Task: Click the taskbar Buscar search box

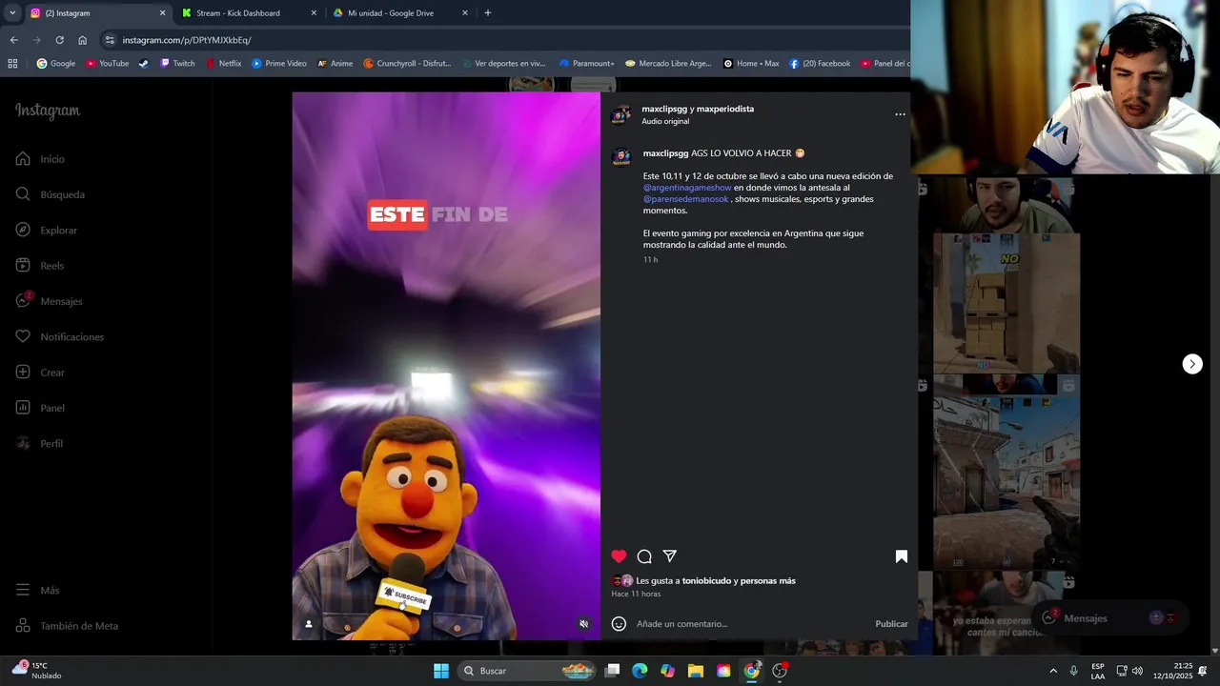Action: point(527,671)
